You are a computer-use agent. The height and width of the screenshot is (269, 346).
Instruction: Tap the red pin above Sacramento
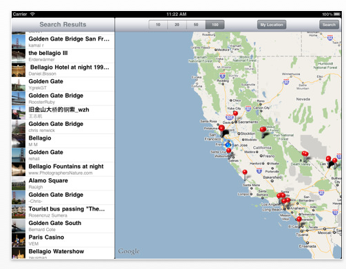tap(235, 114)
